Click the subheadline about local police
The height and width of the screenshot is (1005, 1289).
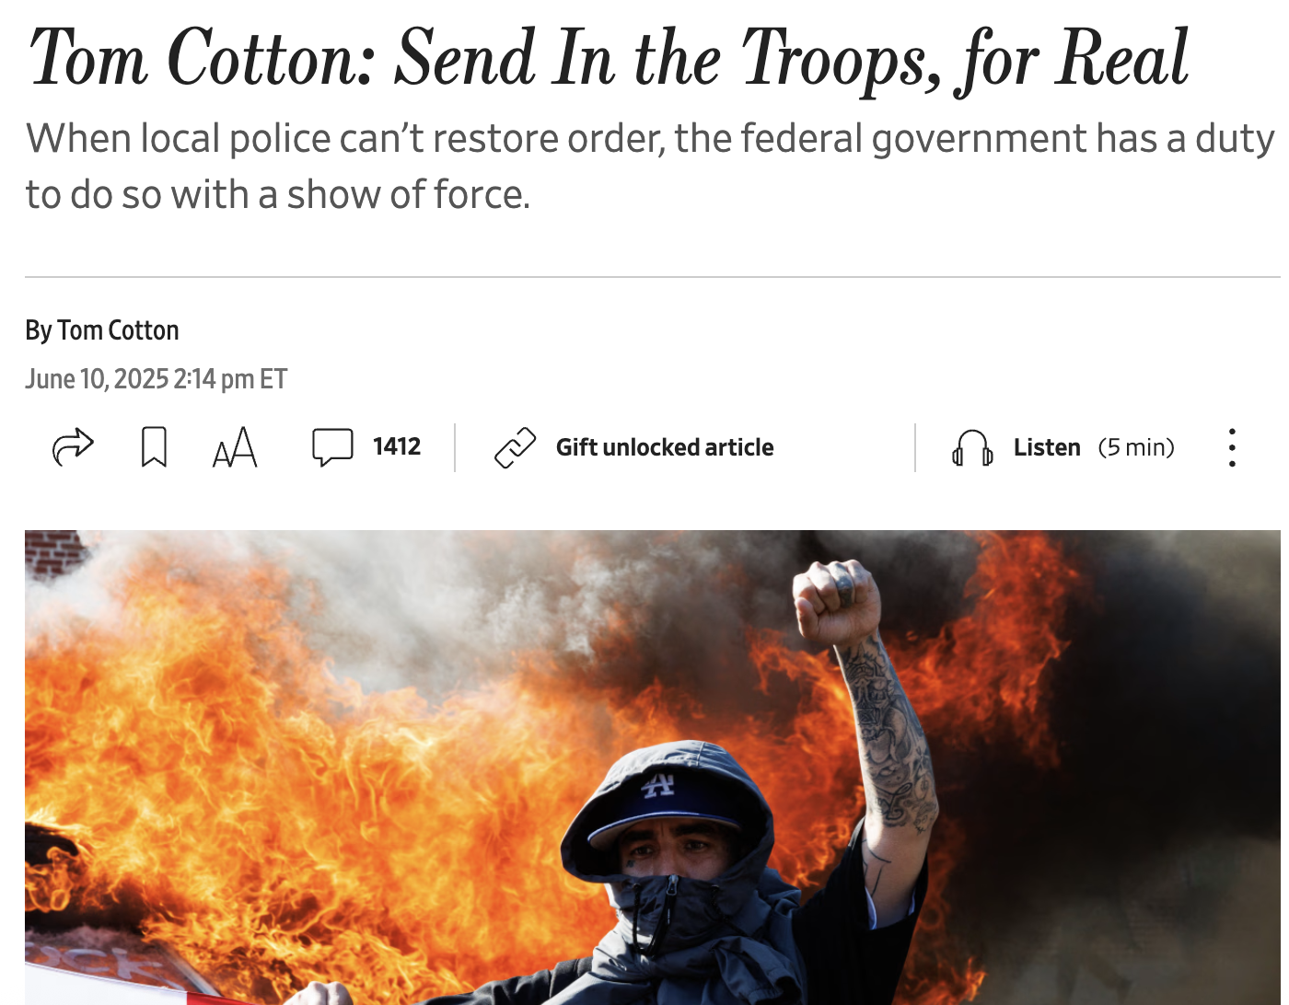coord(650,167)
